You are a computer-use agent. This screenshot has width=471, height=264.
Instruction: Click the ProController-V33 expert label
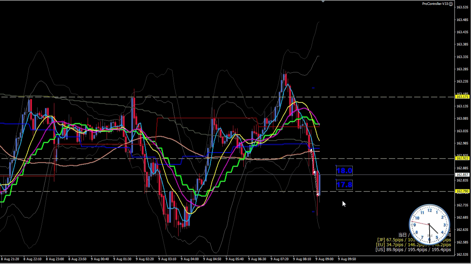point(435,4)
